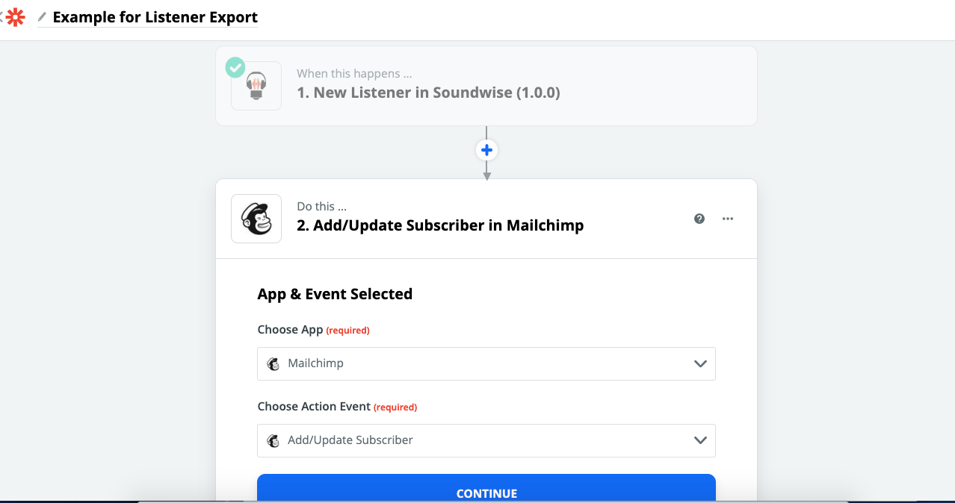Click the Zapier asterisk logo

pos(15,16)
